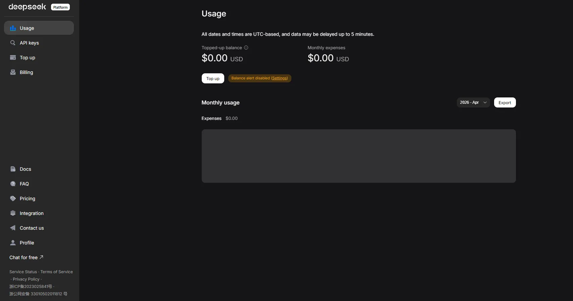Open the Service Status link
Screen dimensions: 573x301
[x=23, y=272]
